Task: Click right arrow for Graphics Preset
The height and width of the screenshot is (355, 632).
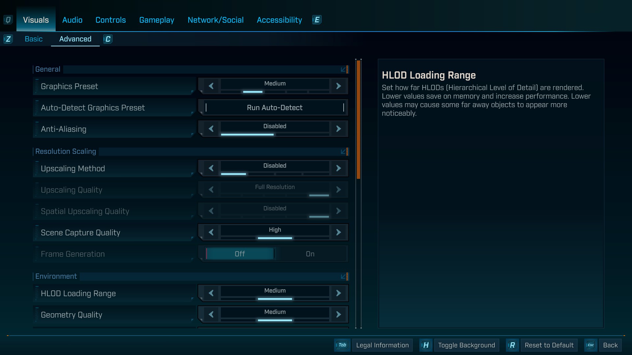Action: tap(338, 86)
